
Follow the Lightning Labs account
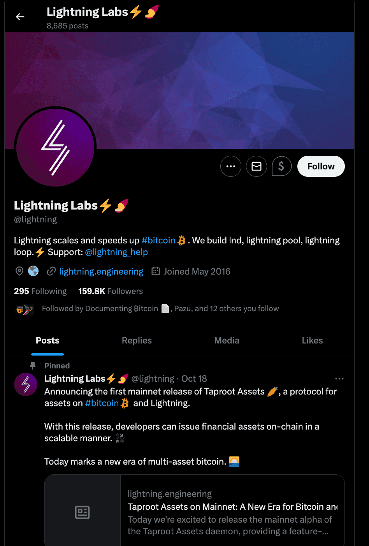click(321, 166)
